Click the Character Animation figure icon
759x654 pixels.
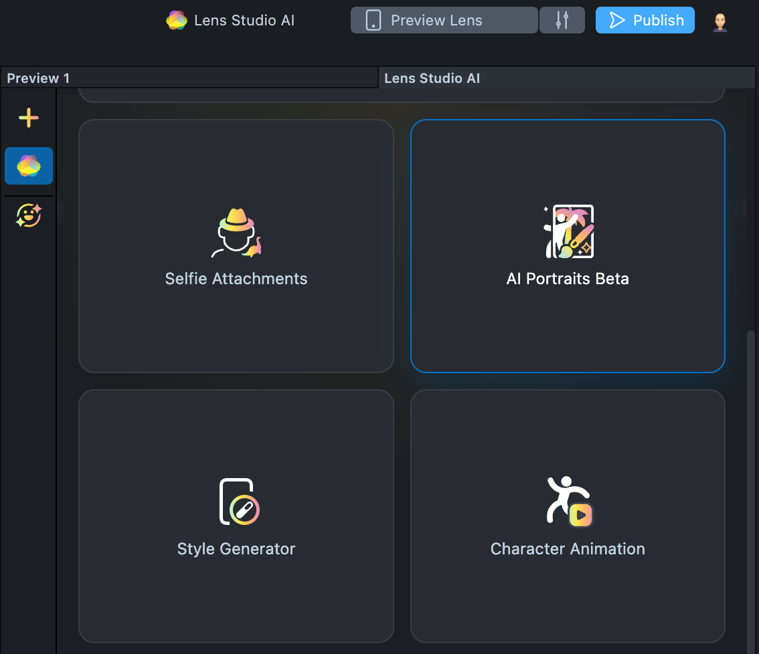click(x=568, y=501)
